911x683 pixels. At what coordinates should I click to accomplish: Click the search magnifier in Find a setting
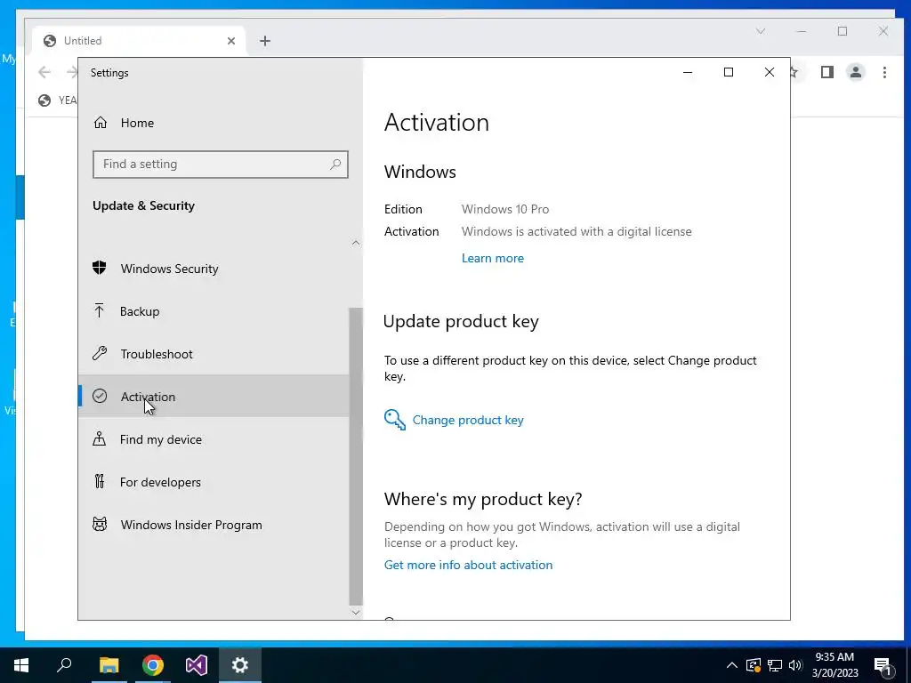click(335, 165)
